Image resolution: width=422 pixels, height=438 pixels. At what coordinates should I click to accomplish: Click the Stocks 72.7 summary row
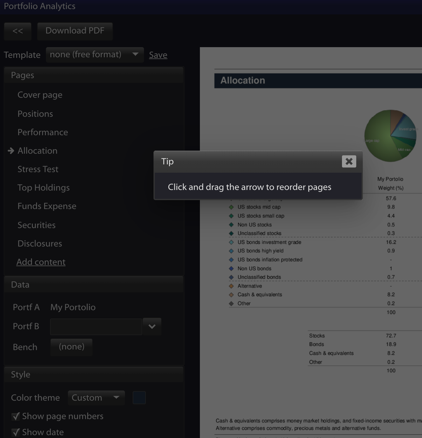(x=365, y=336)
